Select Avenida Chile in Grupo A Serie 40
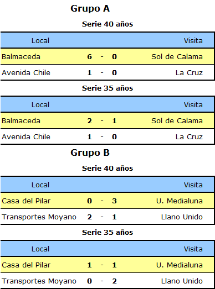Screen dimensions: 215x289 [26, 72]
